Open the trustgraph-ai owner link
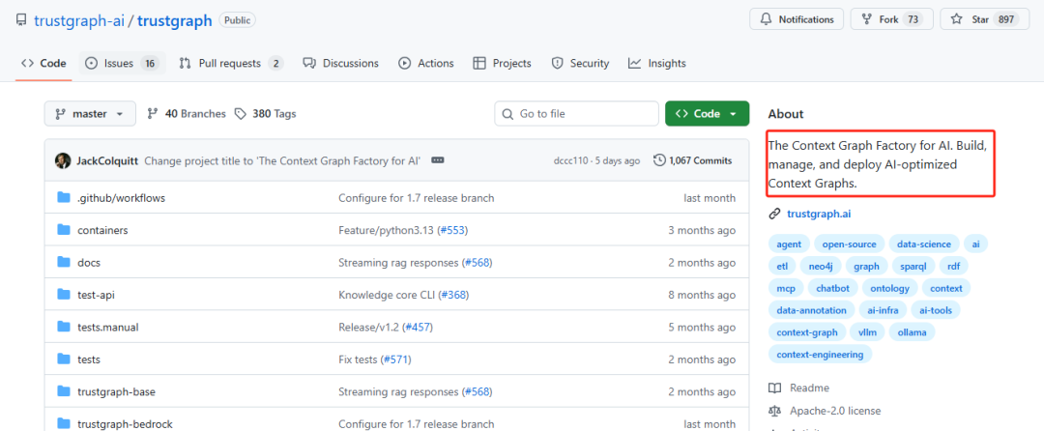1044x431 pixels. pos(83,20)
